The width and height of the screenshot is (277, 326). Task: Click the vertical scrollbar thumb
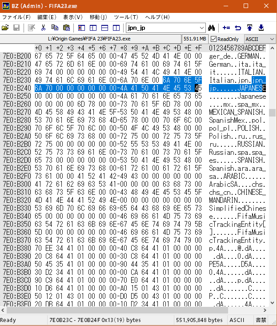273,113
